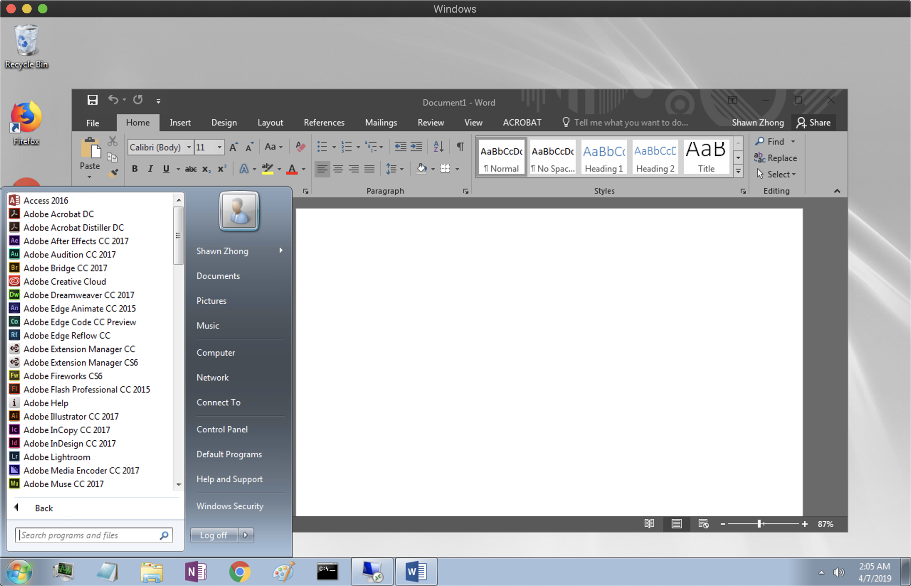This screenshot has height=586, width=911.
Task: Click the Format Painter brush icon
Action: (x=113, y=173)
